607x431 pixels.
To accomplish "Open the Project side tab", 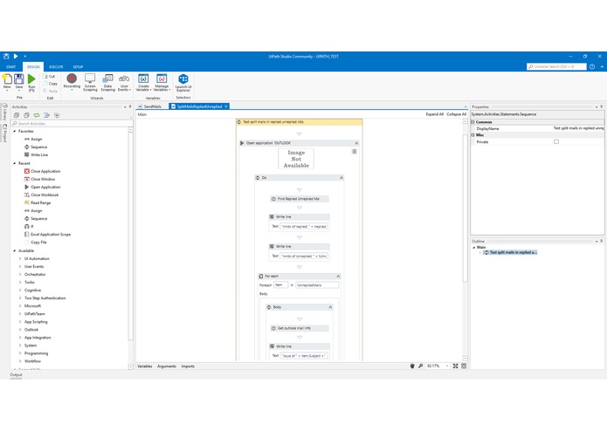I will 4,133.
